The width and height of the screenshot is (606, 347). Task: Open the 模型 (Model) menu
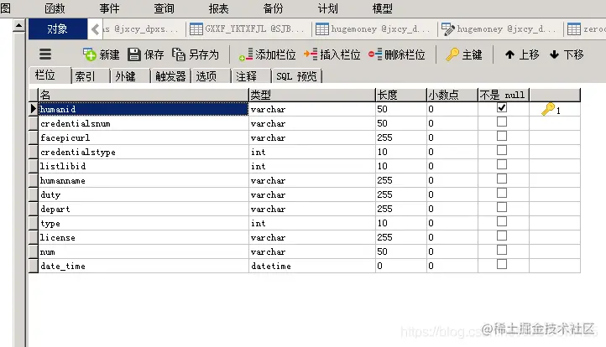point(383,8)
